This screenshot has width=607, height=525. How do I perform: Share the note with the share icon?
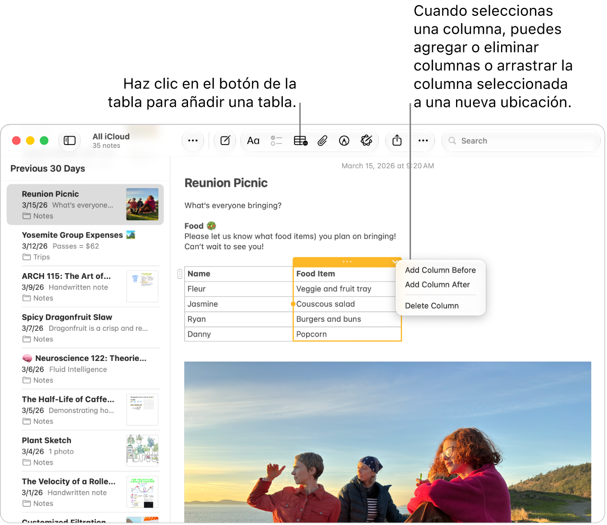click(x=397, y=140)
